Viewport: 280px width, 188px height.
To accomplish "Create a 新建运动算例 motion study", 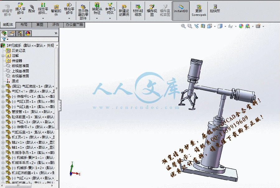I will pos(124,10).
